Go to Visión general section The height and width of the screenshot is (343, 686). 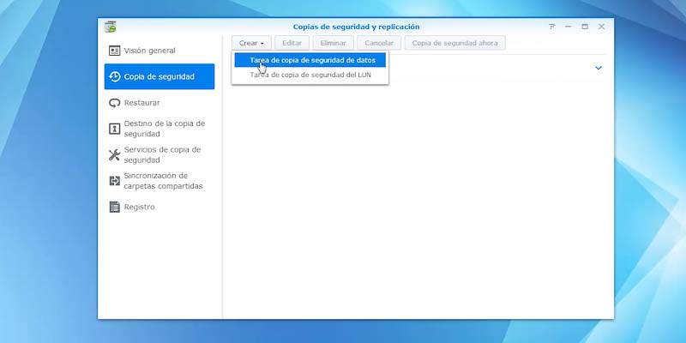(x=149, y=51)
